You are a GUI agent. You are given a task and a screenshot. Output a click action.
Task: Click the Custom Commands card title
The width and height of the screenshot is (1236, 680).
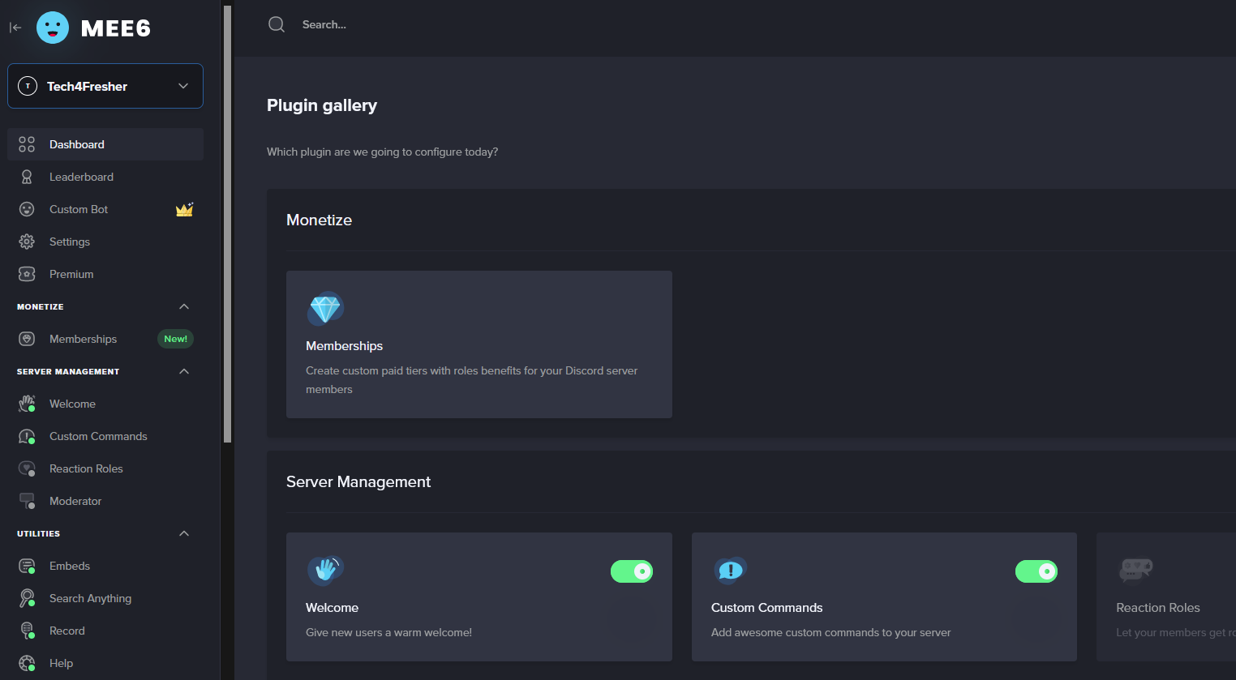766,608
